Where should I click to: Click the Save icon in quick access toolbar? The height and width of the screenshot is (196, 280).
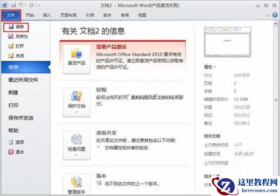[x=14, y=5]
